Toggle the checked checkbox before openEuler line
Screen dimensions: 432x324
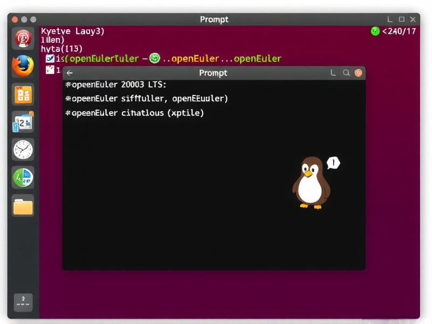pos(50,58)
